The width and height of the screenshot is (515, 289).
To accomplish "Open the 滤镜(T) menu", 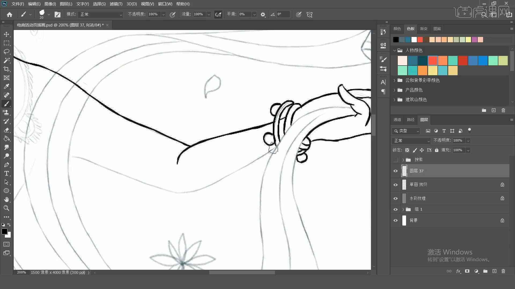I will click(116, 4).
